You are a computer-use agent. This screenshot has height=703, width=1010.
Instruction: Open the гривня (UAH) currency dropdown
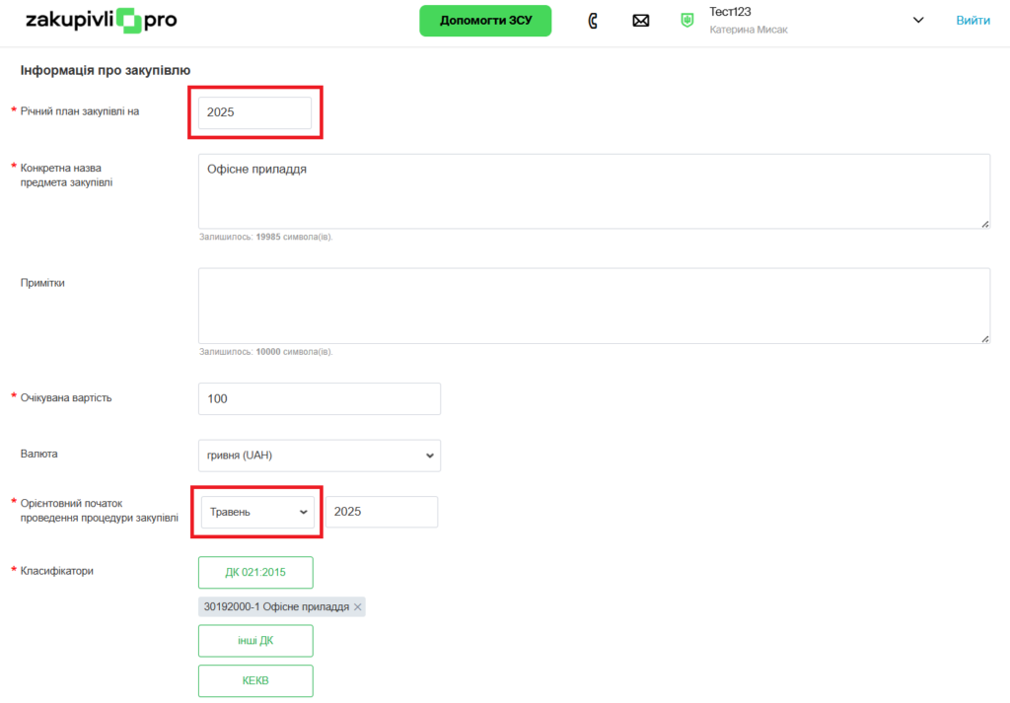(x=320, y=456)
